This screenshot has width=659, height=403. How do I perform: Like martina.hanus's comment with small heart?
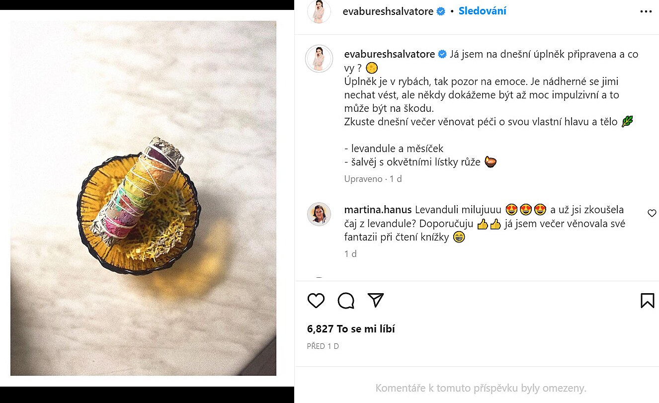(x=652, y=214)
